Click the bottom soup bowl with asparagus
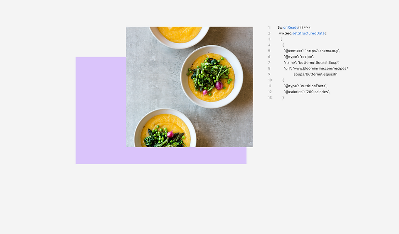The height and width of the screenshot is (234, 399). point(165,128)
